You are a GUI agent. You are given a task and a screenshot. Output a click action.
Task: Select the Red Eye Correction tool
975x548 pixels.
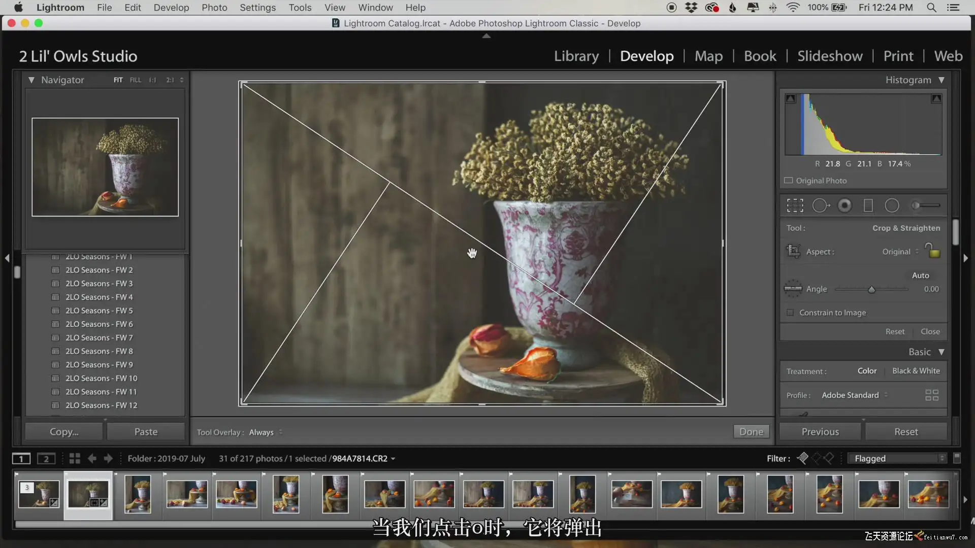point(844,205)
